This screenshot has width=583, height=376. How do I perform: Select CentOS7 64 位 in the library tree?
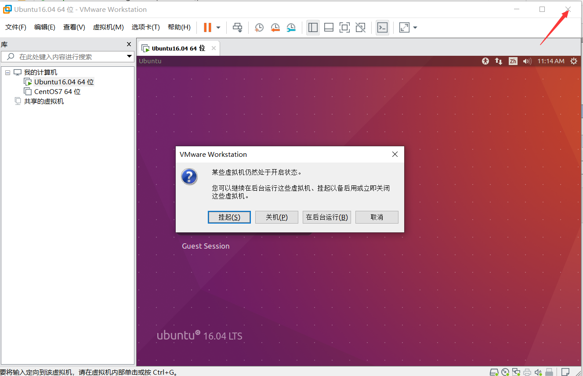coord(58,92)
